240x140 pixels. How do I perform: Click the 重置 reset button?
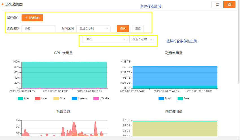pos(138,29)
